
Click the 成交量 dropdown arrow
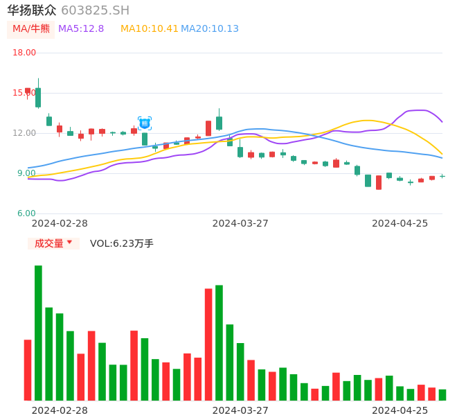pos(69,243)
